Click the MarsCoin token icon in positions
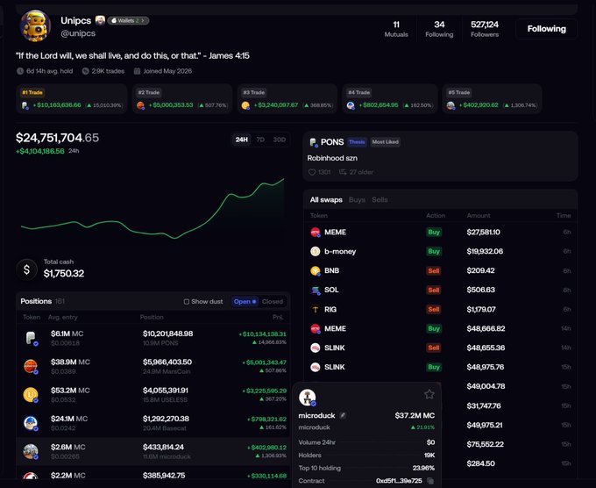This screenshot has width=596, height=488. tap(31, 367)
